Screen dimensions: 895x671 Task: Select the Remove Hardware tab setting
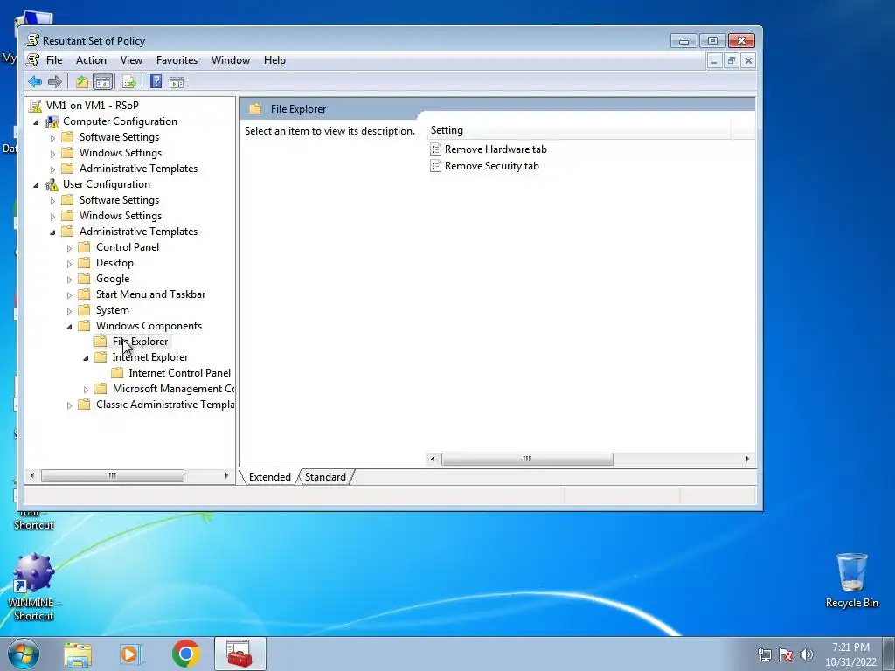tap(496, 149)
